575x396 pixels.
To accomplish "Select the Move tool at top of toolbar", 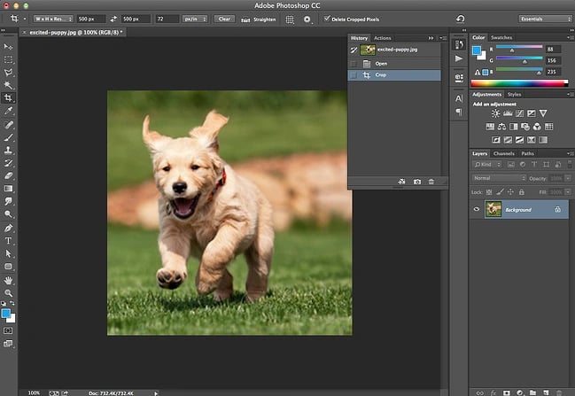I will tap(9, 46).
